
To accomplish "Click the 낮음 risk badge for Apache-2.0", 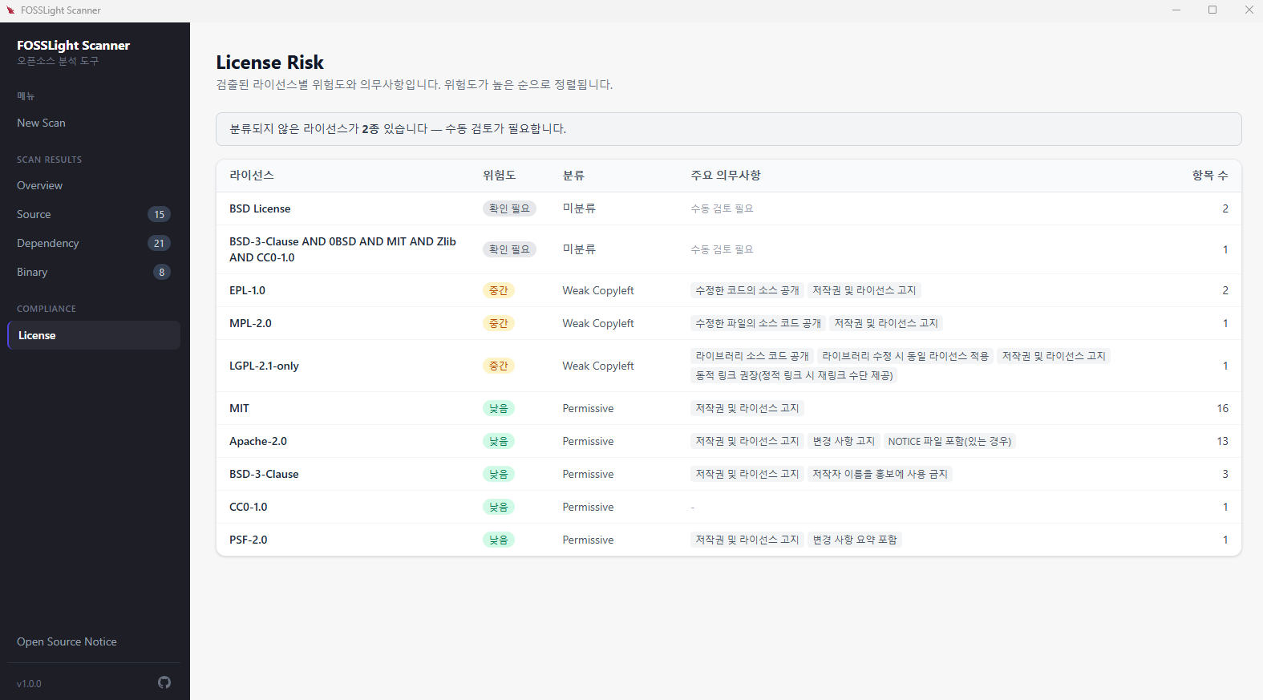I will point(499,441).
